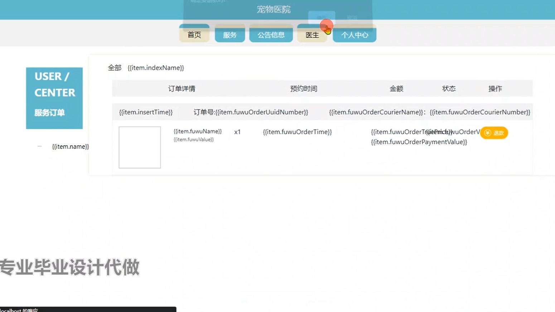
Task: Click the {{item.insertTime}} text
Action: click(x=146, y=112)
